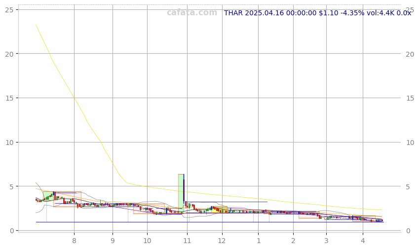Click the x-axis month label 4
Screen dimensions: 419x249
click(x=363, y=241)
